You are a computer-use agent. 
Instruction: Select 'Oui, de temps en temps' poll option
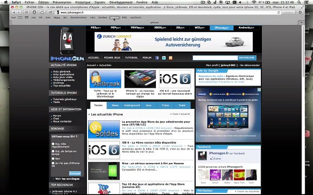[53, 151]
